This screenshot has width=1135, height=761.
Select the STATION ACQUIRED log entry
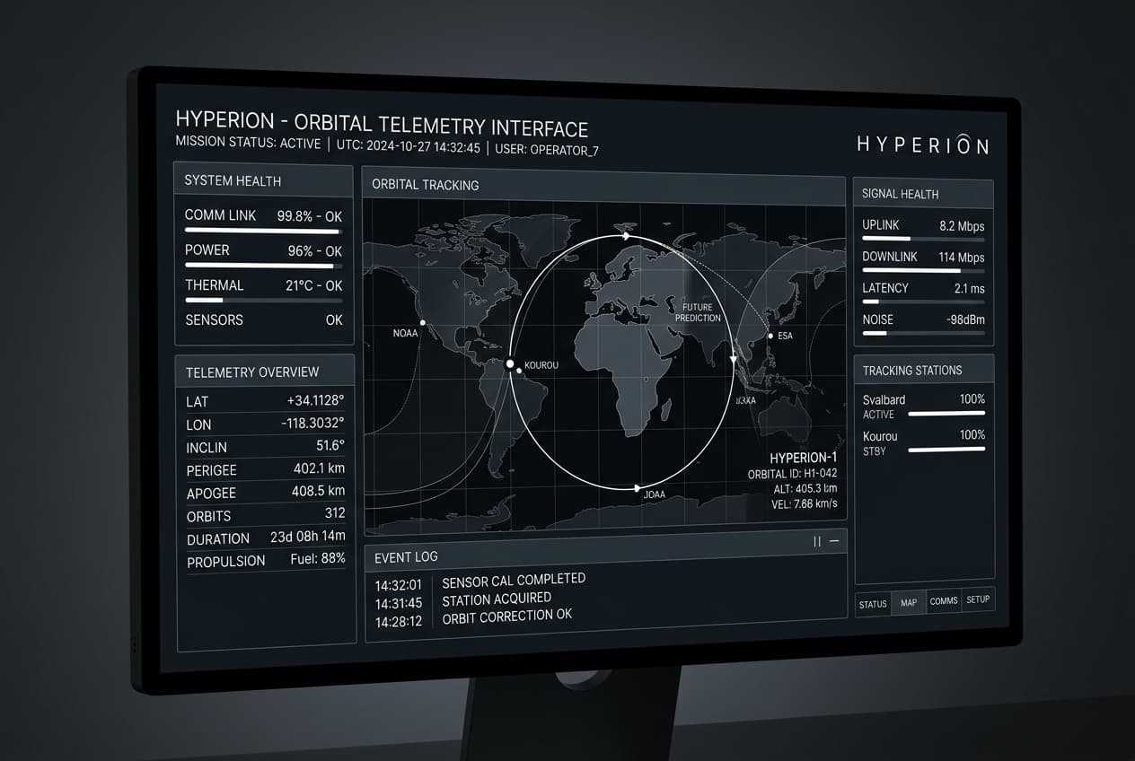coord(497,599)
